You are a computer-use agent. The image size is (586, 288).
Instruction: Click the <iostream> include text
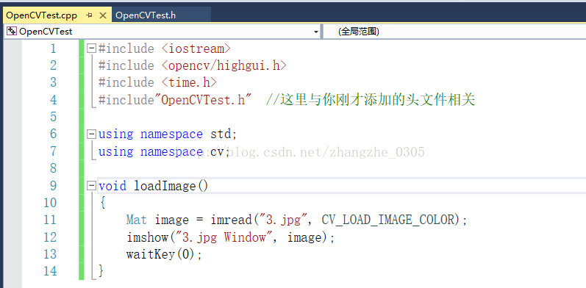[196, 49]
